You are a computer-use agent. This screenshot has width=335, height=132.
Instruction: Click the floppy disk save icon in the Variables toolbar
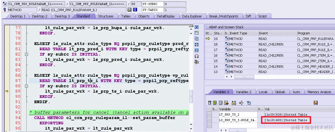pyautogui.click(x=316, y=103)
